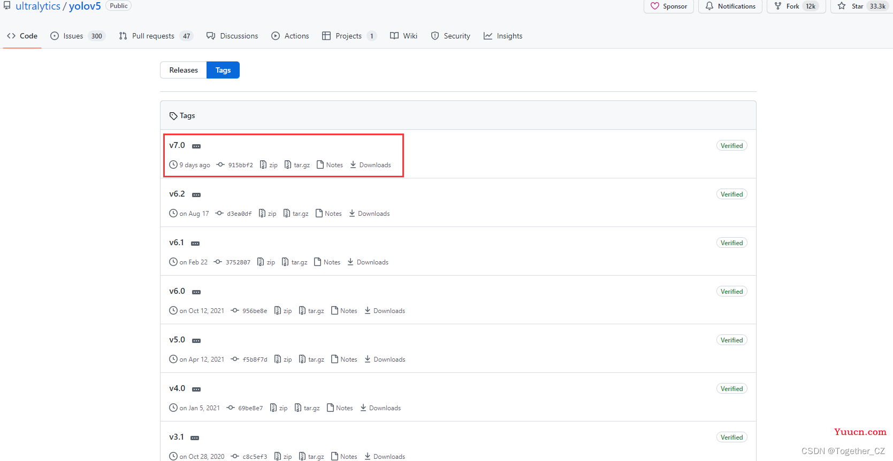The image size is (893, 461).
Task: Open v7.0 release Notes
Action: pyautogui.click(x=330, y=165)
